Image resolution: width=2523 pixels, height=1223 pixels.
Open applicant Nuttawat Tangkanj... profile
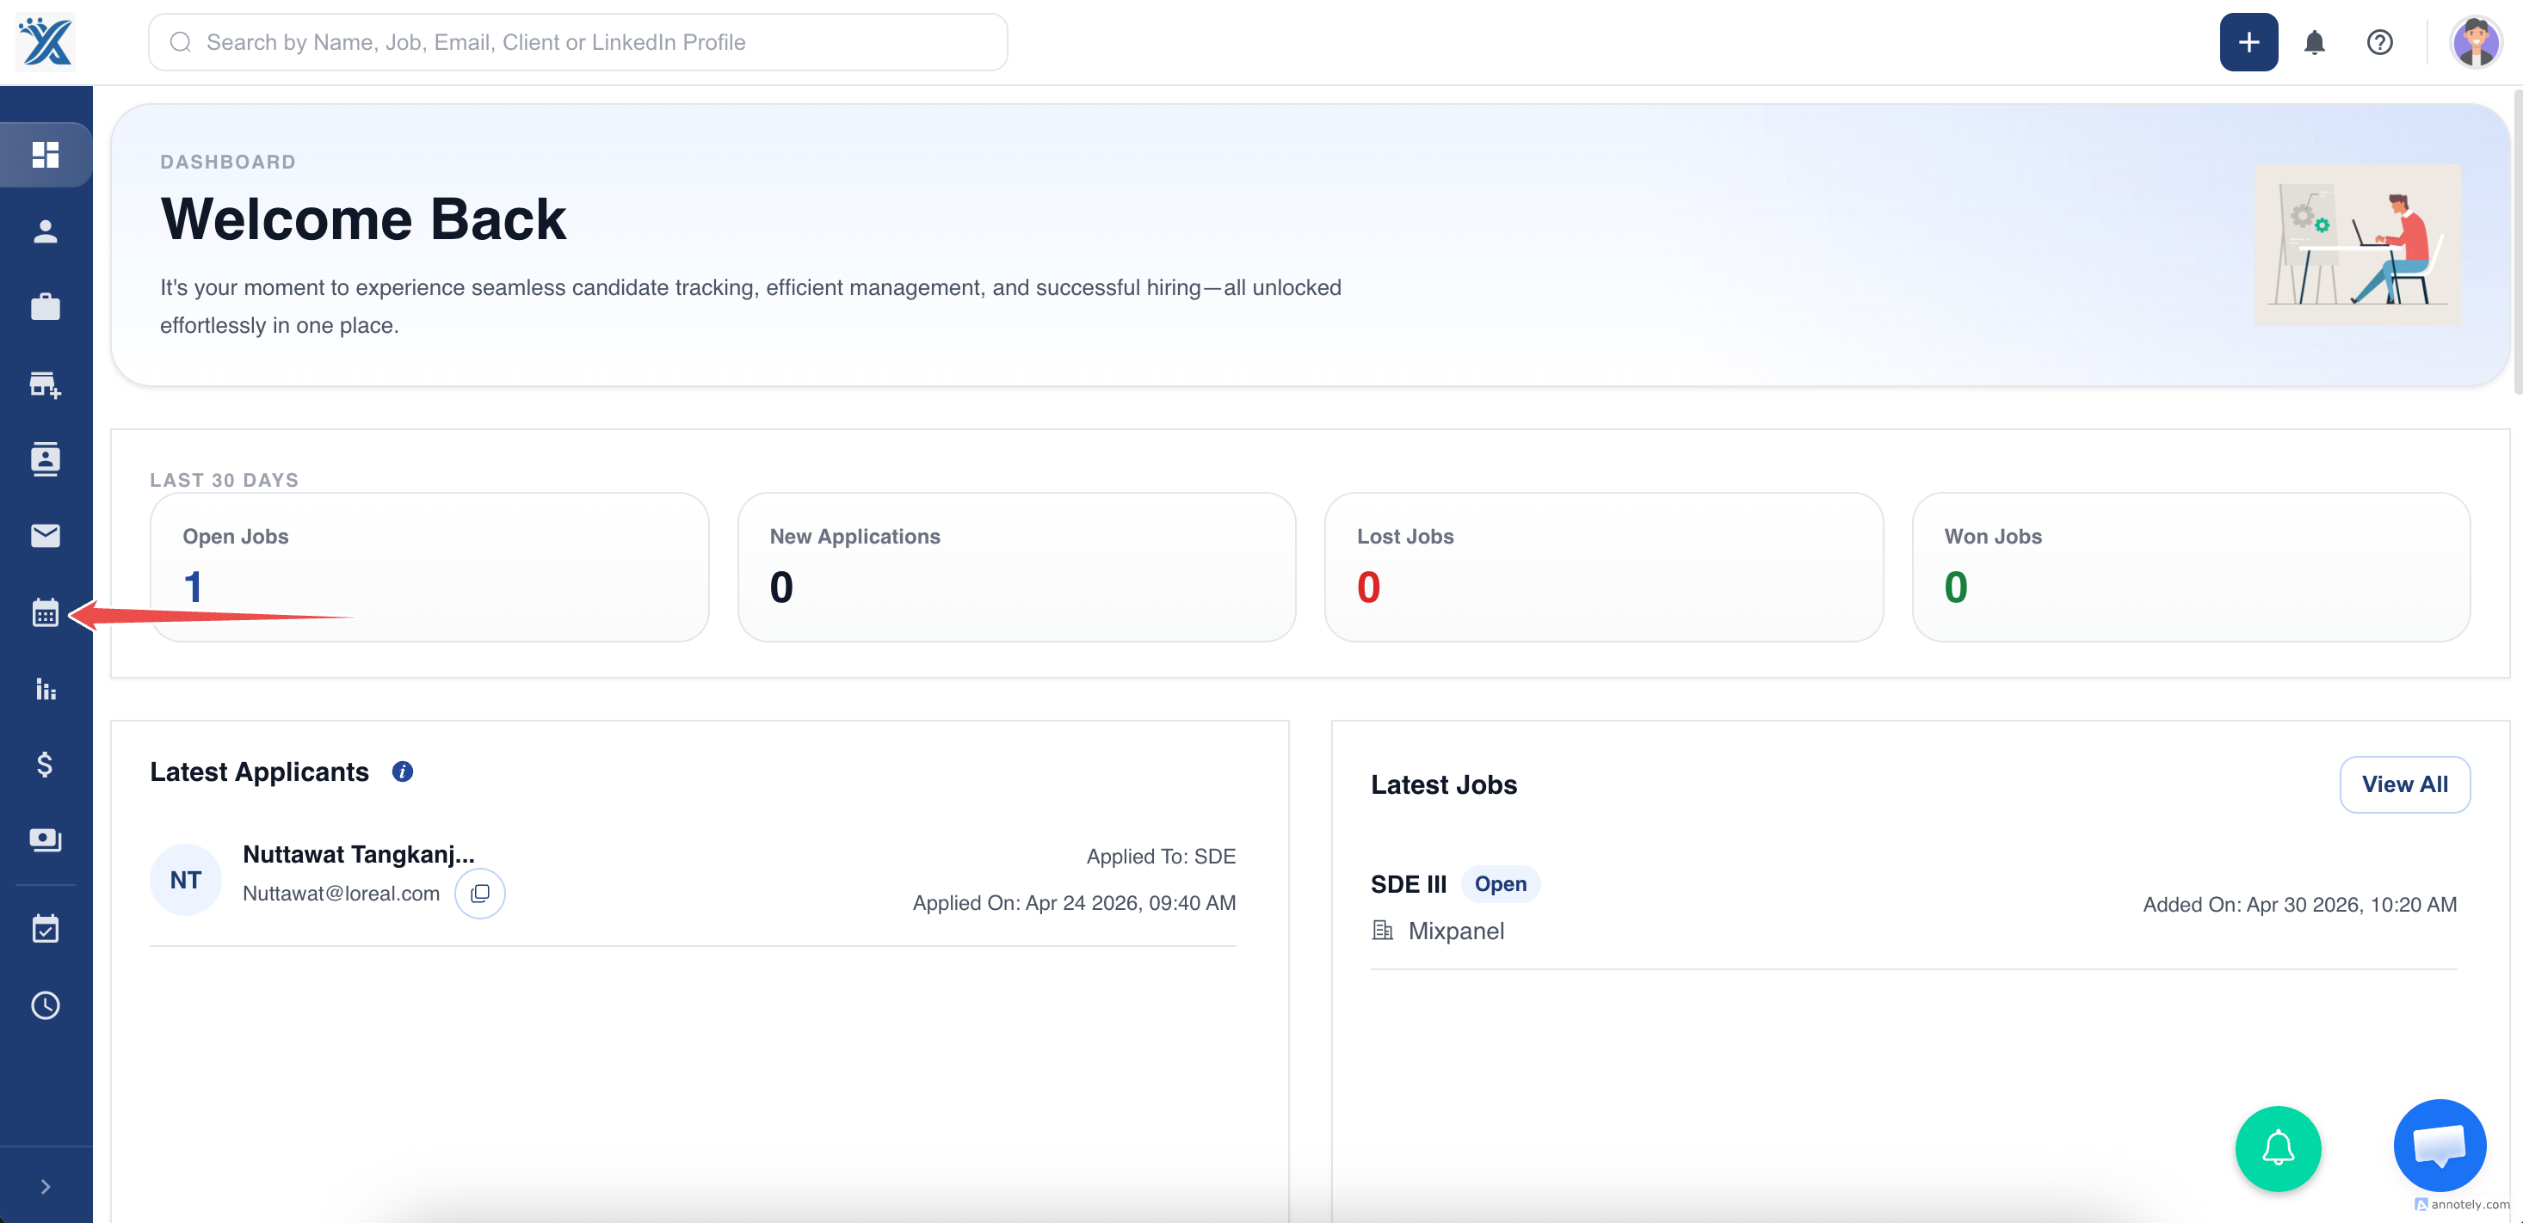pyautogui.click(x=359, y=854)
